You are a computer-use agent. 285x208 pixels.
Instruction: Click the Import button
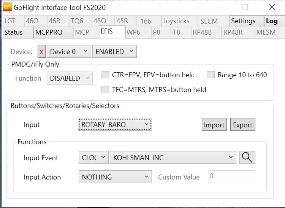[x=214, y=125]
